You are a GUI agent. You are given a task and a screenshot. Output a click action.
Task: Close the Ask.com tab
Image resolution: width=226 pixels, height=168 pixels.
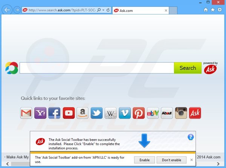point(166,10)
